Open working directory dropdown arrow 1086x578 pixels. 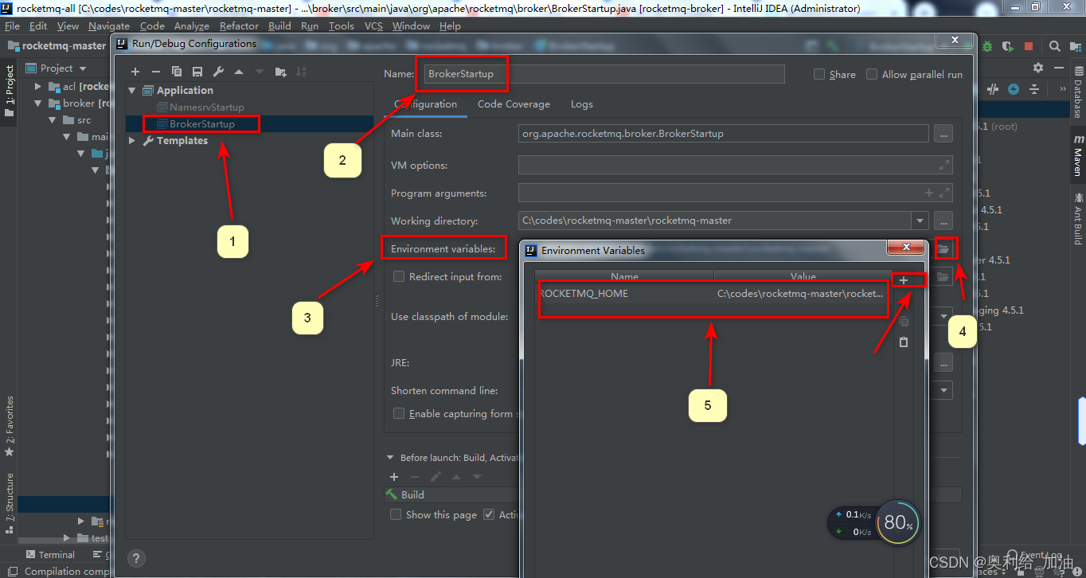coord(921,221)
